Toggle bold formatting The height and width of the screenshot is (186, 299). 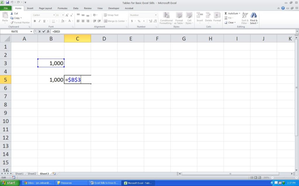click(34, 21)
